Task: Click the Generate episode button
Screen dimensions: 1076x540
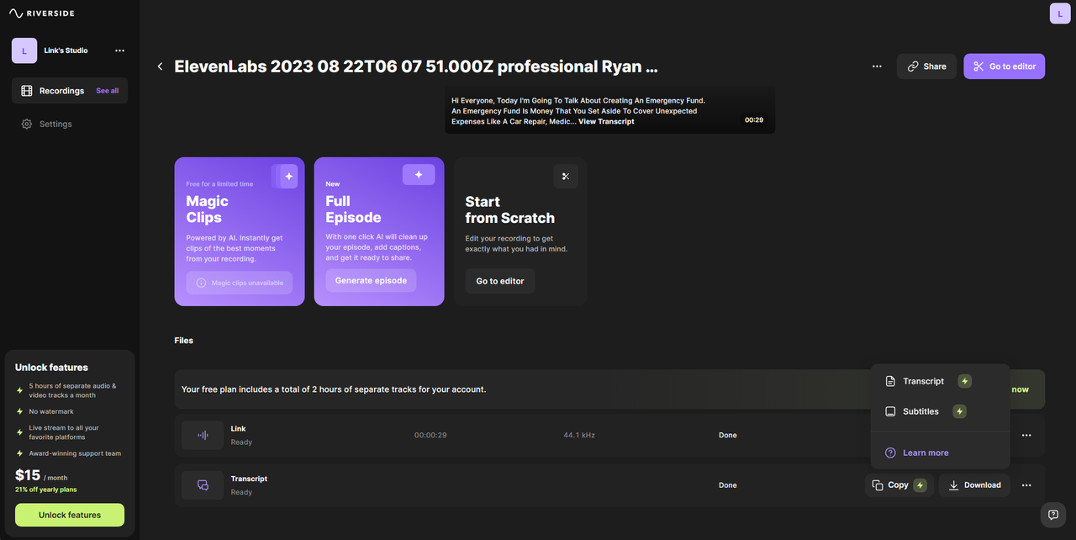Action: point(371,281)
